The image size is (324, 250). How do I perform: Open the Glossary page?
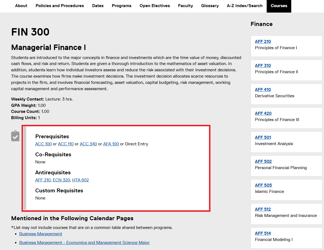pos(210,6)
